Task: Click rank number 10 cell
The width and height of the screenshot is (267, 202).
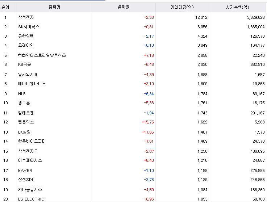Action: (6, 103)
